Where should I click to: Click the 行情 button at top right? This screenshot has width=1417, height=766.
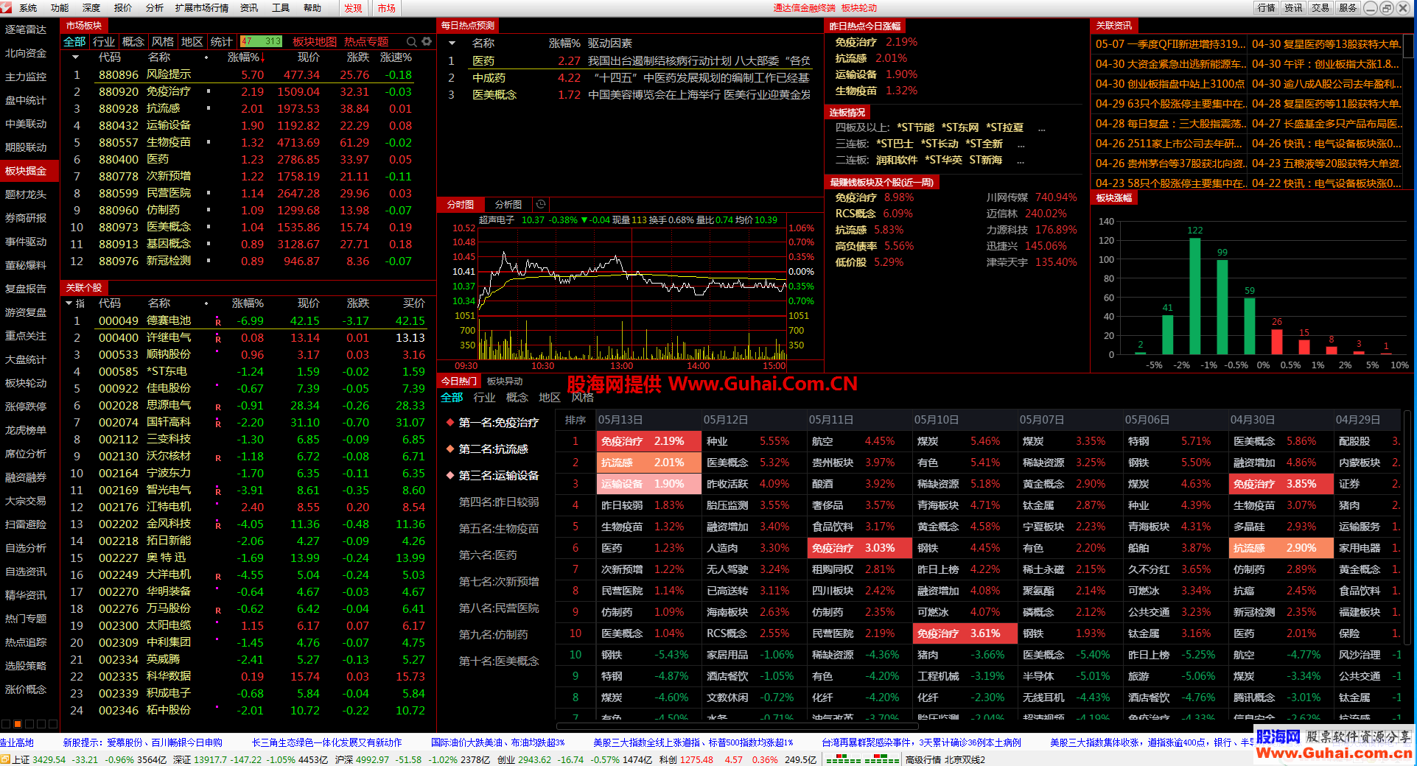pyautogui.click(x=1266, y=7)
